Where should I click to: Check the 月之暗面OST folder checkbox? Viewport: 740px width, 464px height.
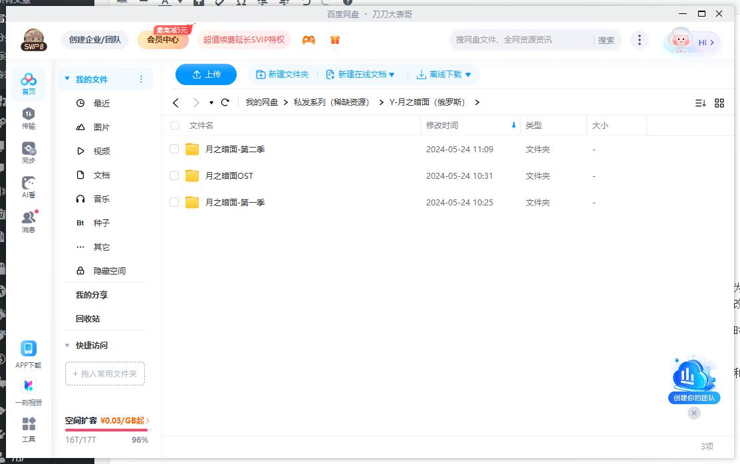coord(174,175)
